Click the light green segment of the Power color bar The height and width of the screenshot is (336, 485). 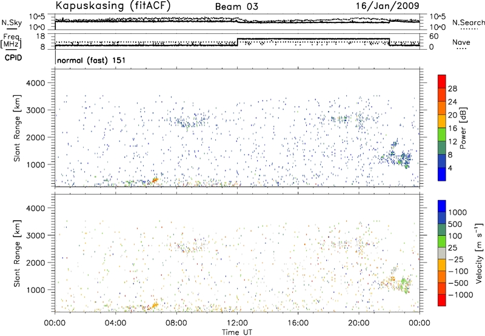click(442, 134)
